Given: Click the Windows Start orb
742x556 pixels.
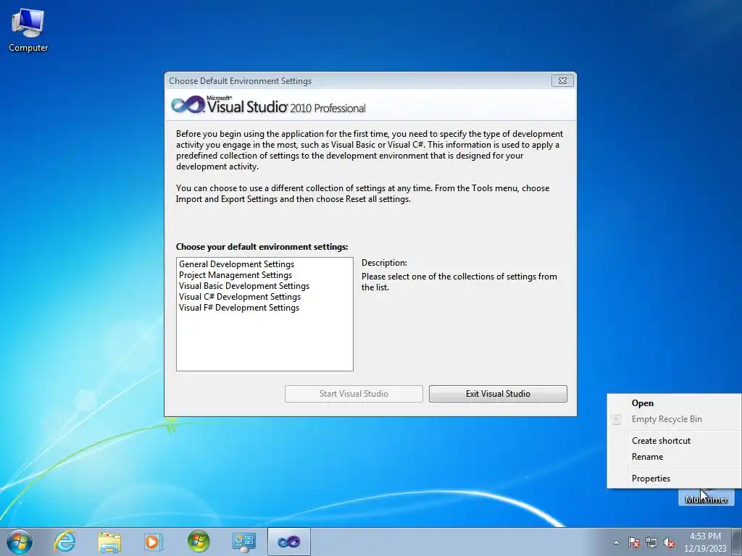Looking at the screenshot, I should click(x=20, y=542).
